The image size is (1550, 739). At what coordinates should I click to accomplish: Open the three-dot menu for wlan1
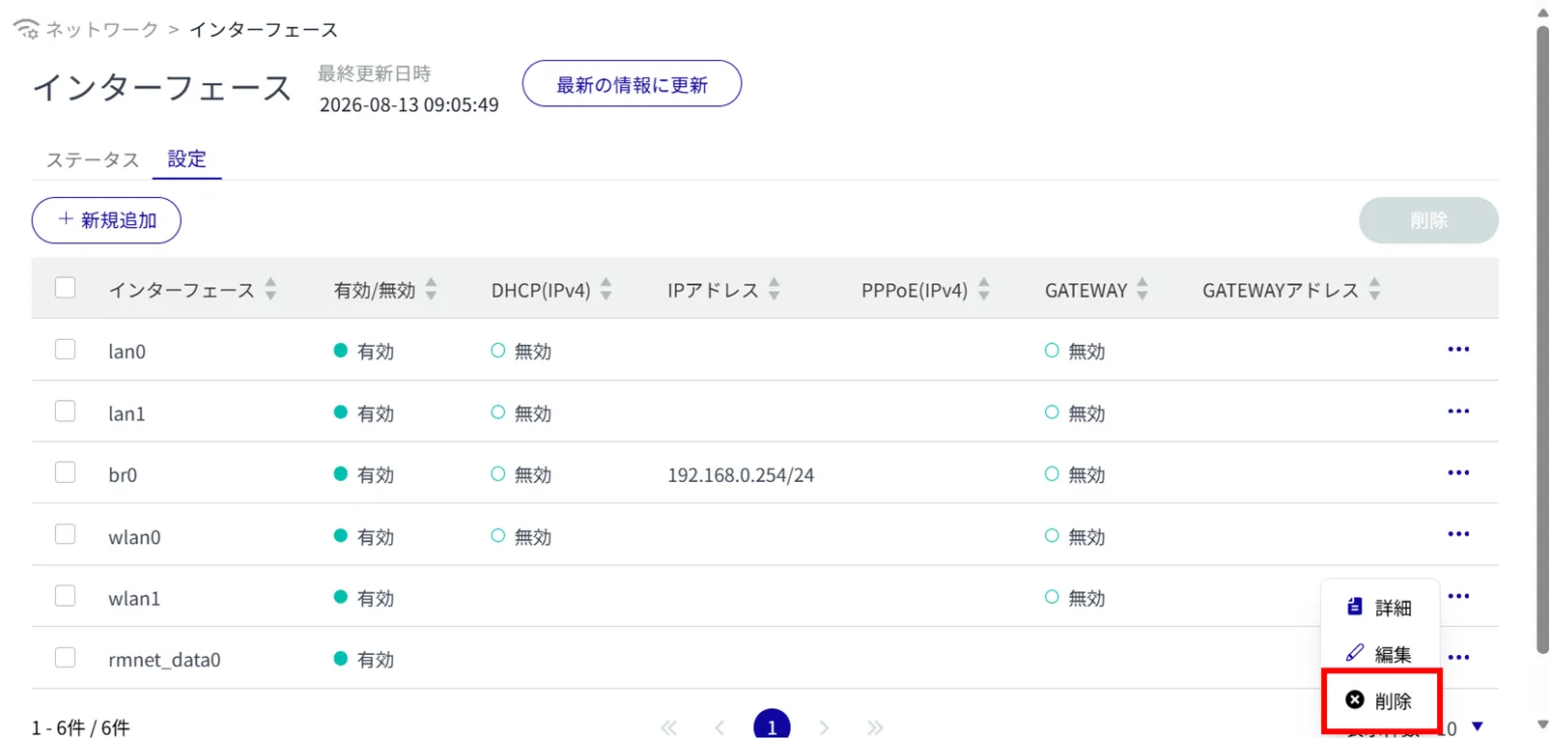pyautogui.click(x=1458, y=596)
